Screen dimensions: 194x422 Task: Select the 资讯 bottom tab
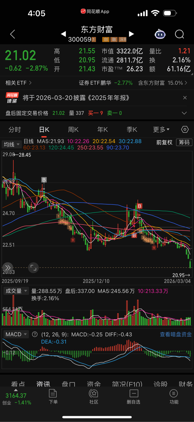tap(43, 384)
